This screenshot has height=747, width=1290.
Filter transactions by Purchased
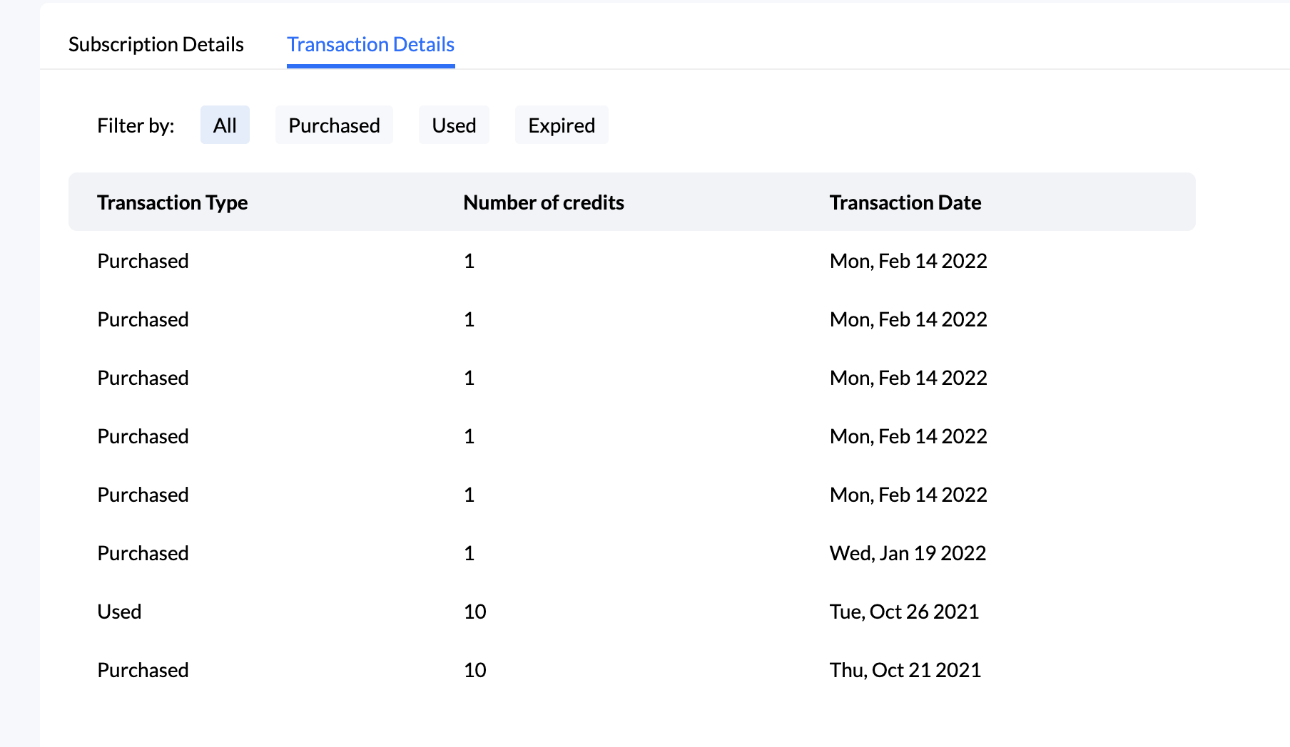pos(333,125)
